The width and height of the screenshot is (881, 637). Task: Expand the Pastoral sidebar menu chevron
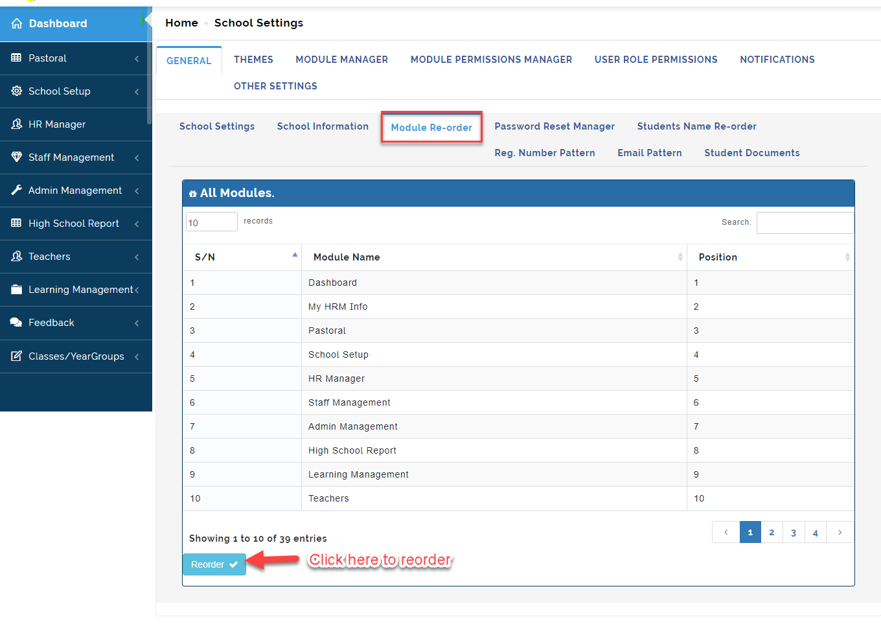pos(137,59)
